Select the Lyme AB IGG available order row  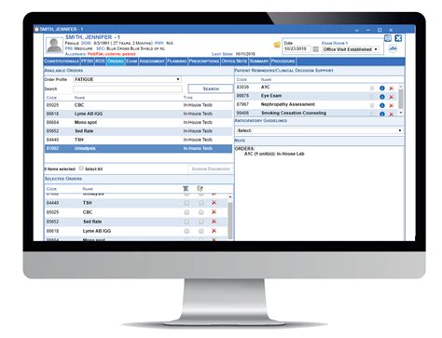click(138, 114)
